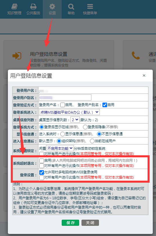The height and width of the screenshot is (236, 156).
Task: Open the 知识管理 book icon
Action: (x=15, y=7)
